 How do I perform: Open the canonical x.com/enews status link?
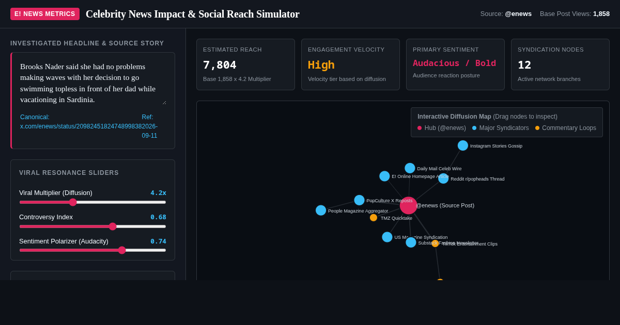[x=81, y=122]
